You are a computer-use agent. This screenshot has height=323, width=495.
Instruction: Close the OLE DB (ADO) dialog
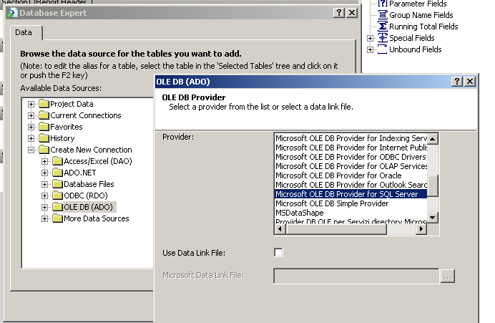pyautogui.click(x=470, y=82)
